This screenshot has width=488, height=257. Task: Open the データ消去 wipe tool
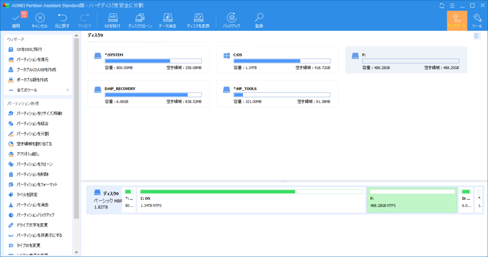[167, 20]
